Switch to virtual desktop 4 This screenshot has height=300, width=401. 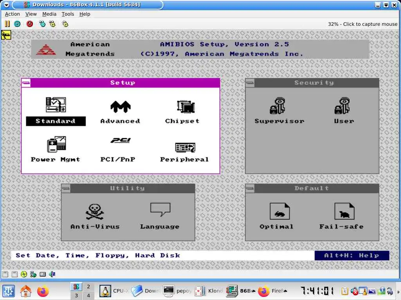(x=89, y=295)
